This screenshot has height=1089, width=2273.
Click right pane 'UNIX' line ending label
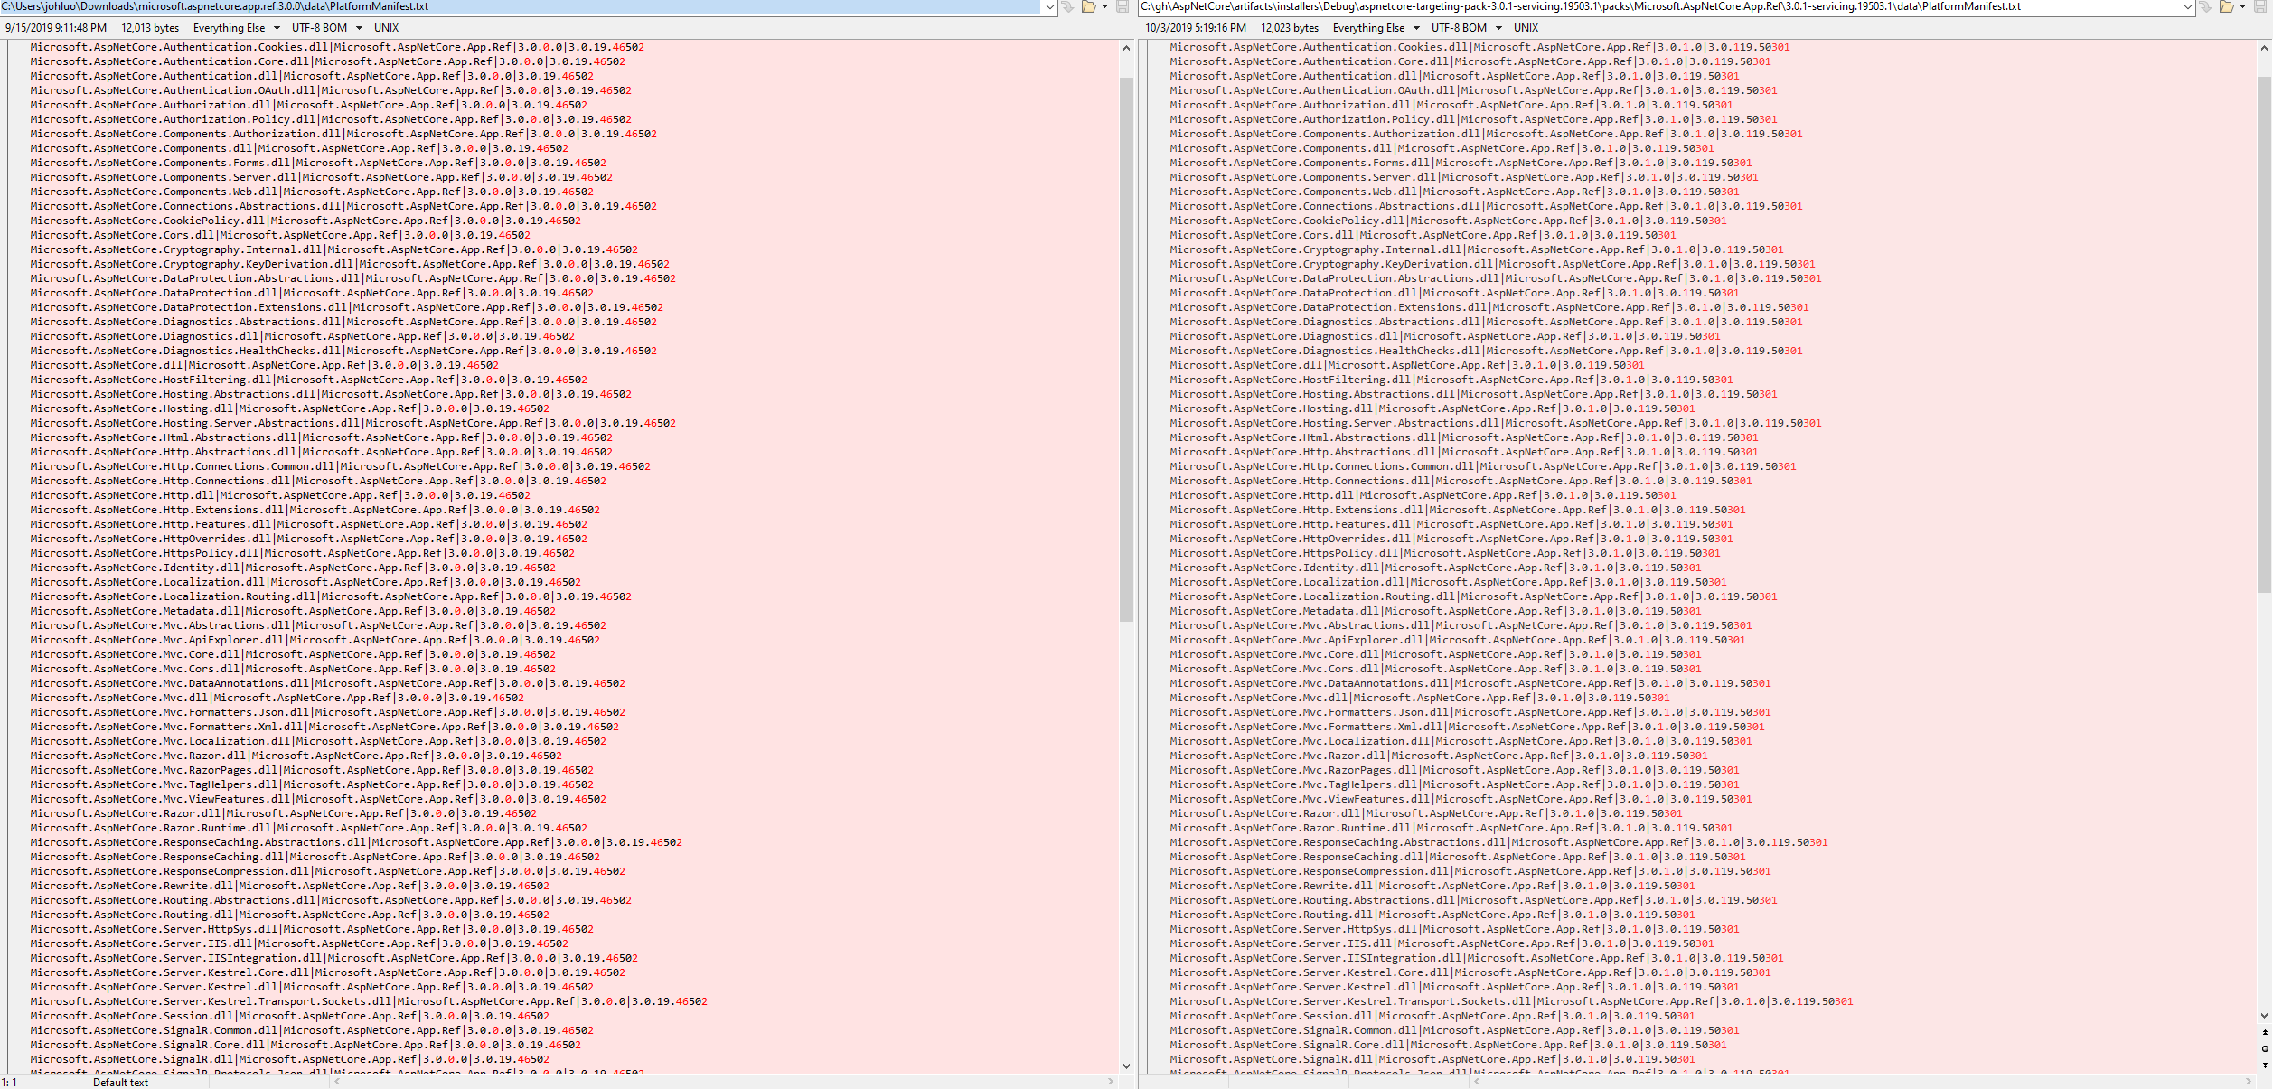1526,28
